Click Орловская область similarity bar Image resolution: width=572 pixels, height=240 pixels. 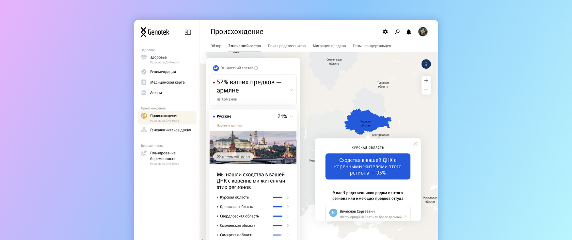click(278, 207)
